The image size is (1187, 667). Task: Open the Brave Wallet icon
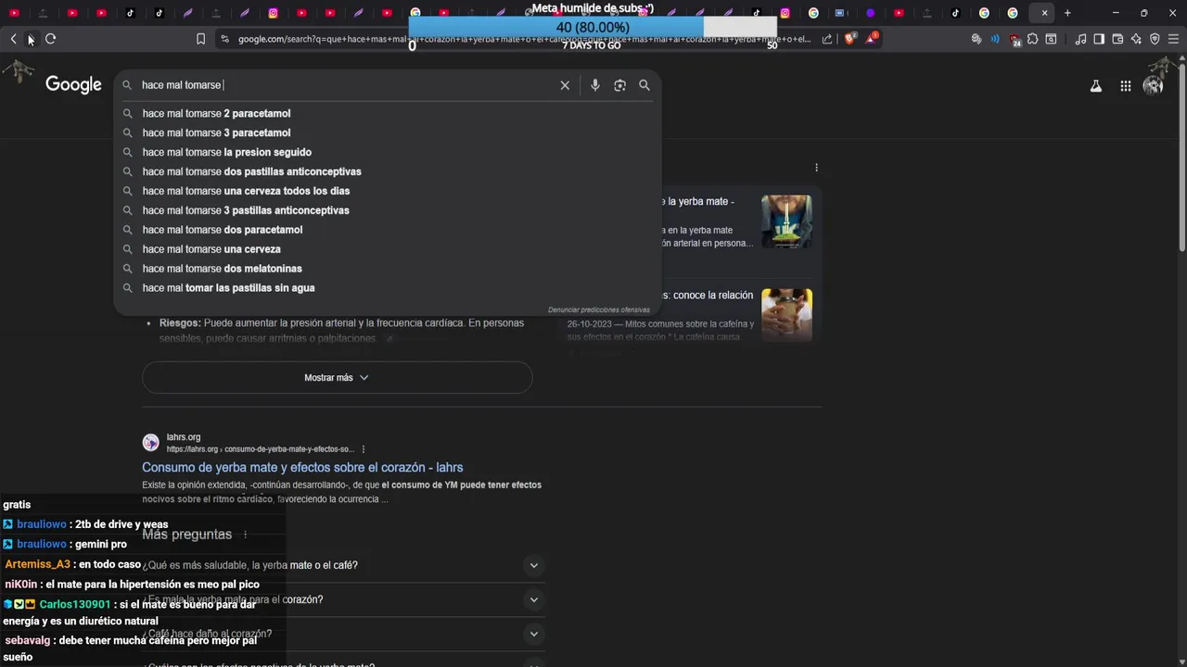[1117, 39]
